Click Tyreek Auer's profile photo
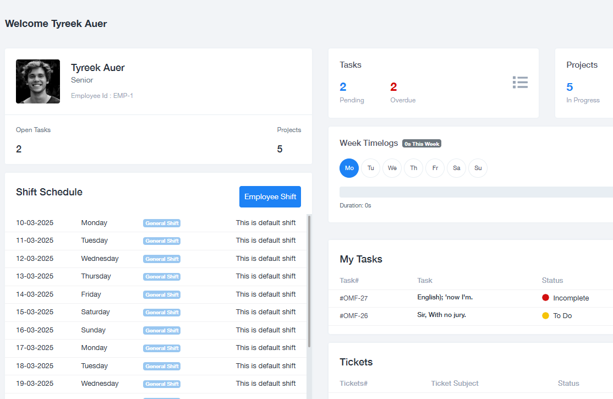Viewport: 613px width, 399px height. tap(38, 81)
